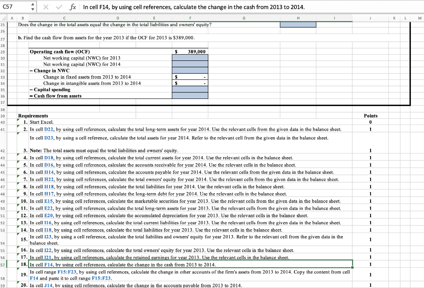Click the Points column header cell
Image resolution: width=424 pixels, height=288 pixels.
(371, 116)
